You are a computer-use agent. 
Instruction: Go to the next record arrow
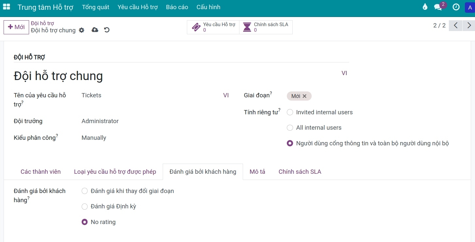(469, 25)
